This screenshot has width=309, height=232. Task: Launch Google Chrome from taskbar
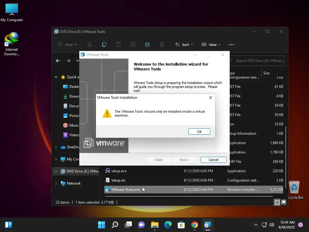(x=195, y=225)
